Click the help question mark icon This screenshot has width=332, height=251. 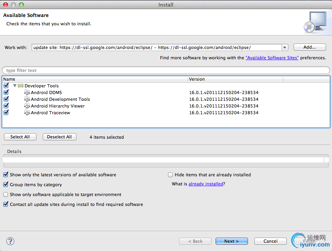coord(10,241)
